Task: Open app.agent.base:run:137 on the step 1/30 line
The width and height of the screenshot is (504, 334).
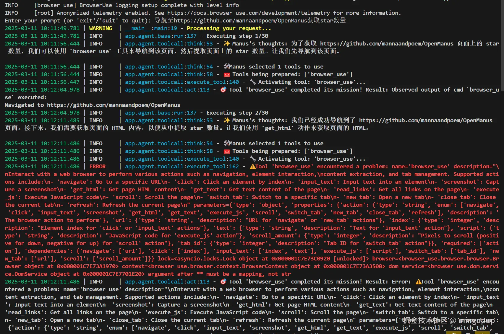Action: coord(161,36)
